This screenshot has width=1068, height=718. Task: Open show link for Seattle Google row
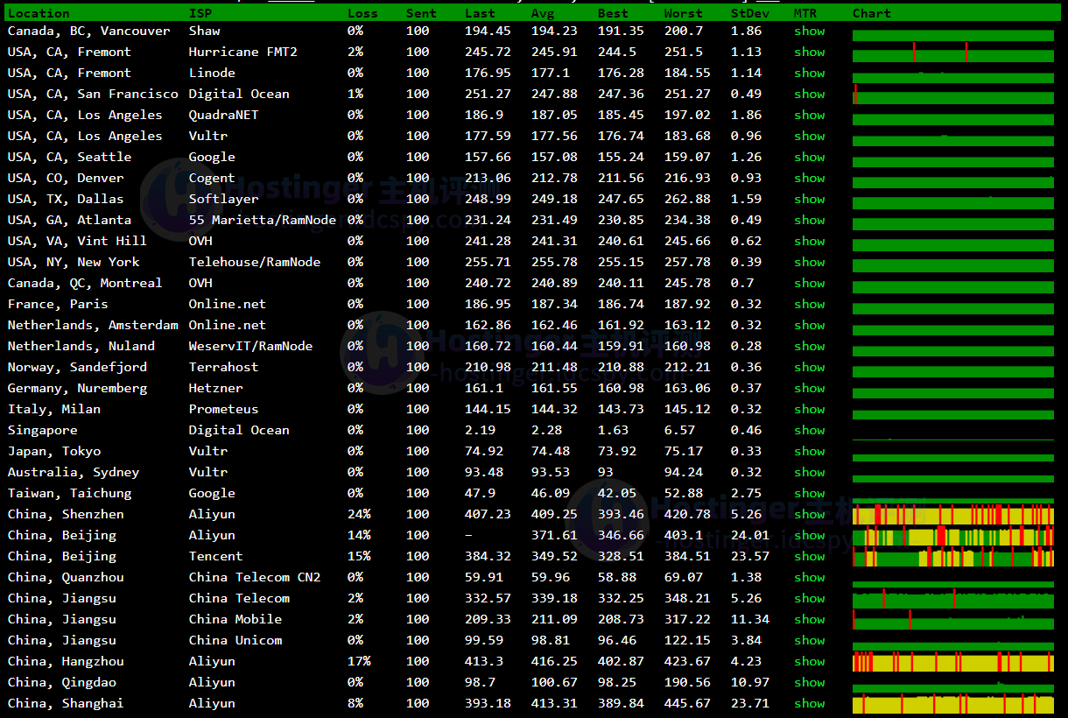click(x=809, y=157)
